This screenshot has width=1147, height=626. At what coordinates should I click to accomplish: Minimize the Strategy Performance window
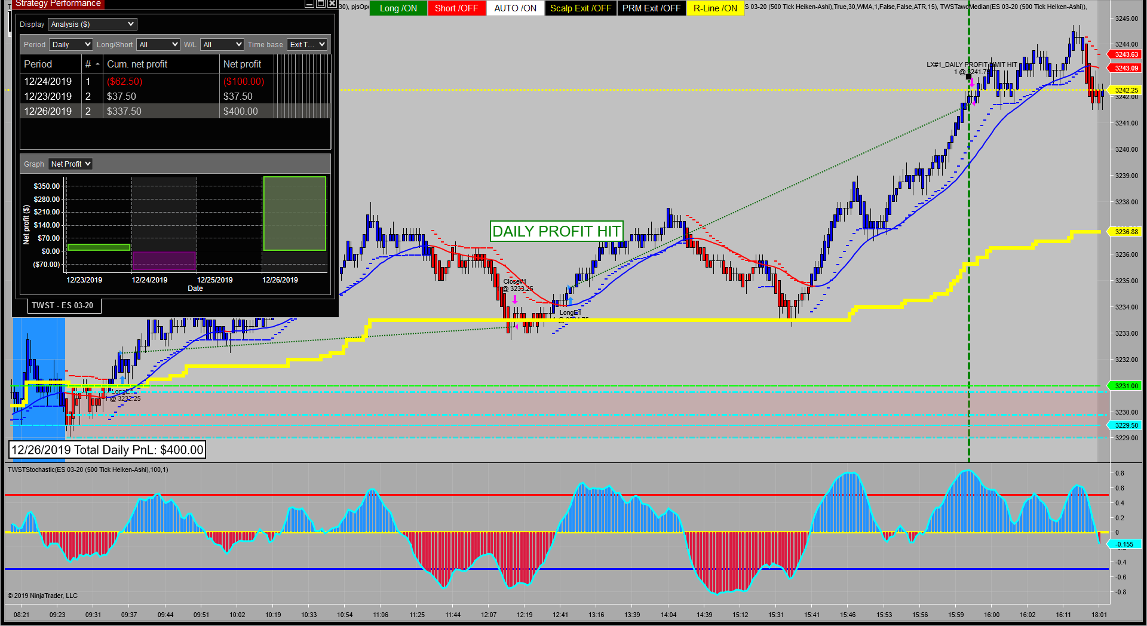pyautogui.click(x=309, y=4)
